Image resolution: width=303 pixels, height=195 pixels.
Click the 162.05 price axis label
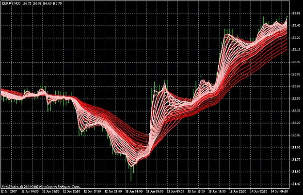point(296,135)
